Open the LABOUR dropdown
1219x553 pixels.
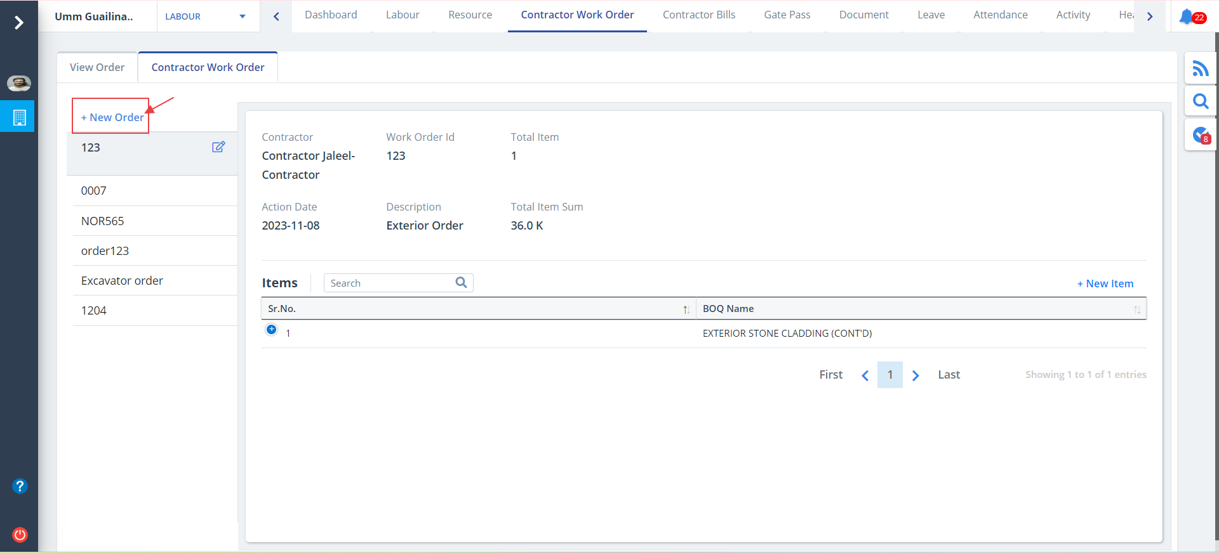click(204, 16)
